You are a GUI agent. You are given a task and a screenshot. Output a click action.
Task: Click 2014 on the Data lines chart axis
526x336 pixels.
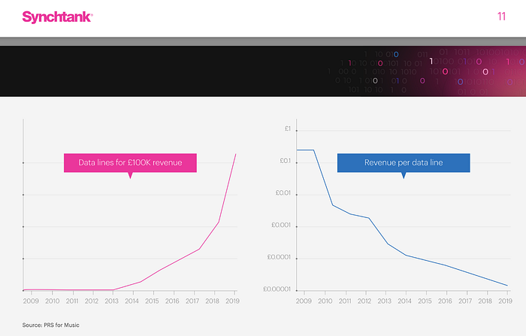131,301
